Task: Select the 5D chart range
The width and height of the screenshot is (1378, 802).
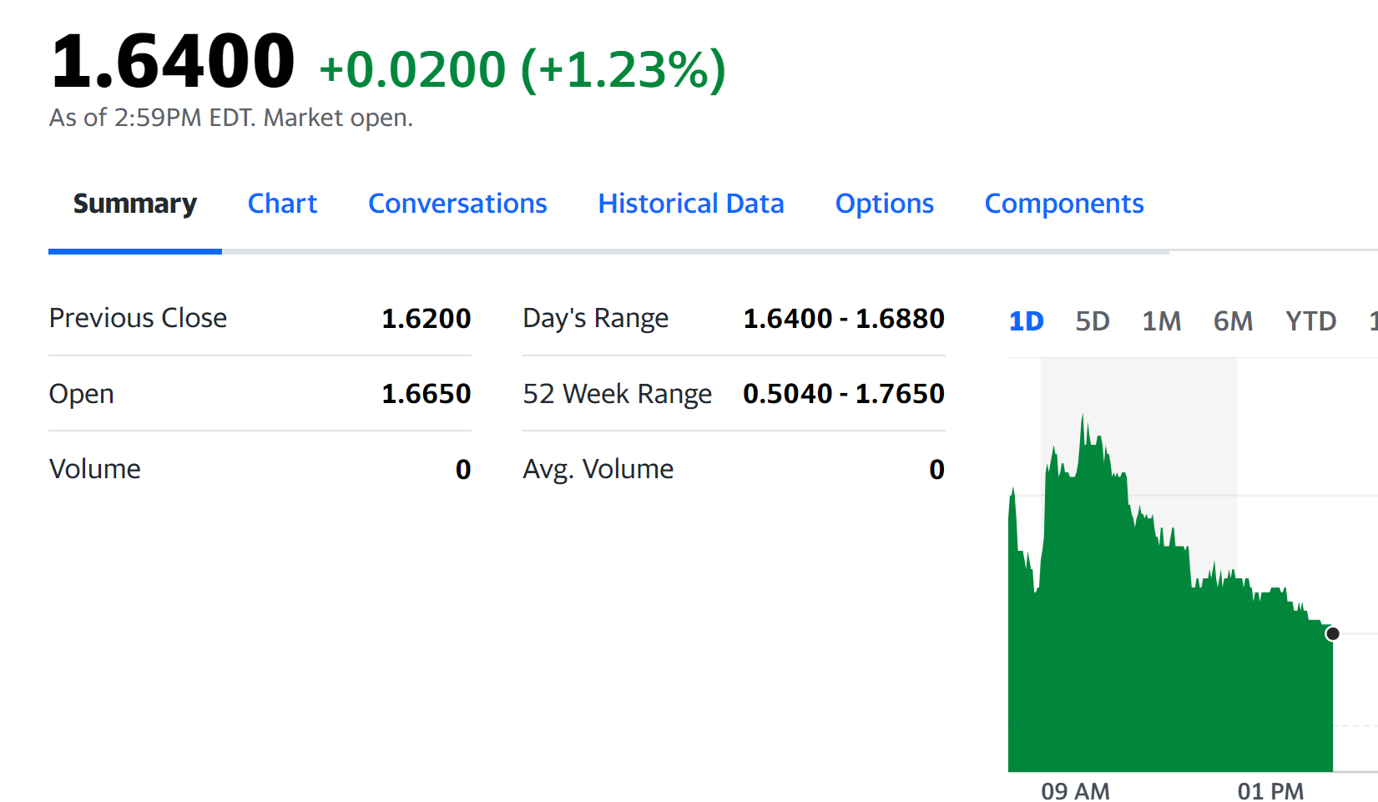Action: point(1093,321)
